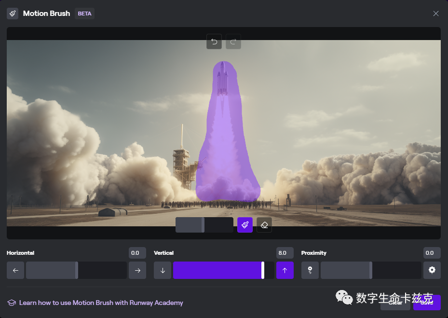Screen dimensions: 448x318
Task: Click the "Vertical" label
Action: (163, 253)
